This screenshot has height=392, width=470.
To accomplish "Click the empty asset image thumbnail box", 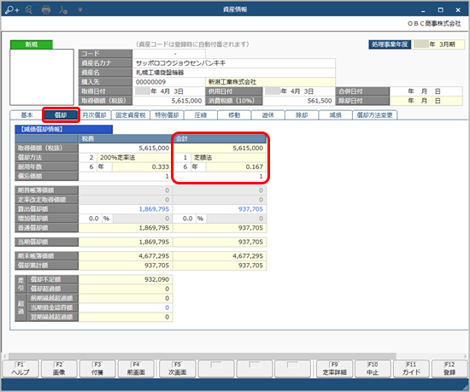I will coord(42,77).
